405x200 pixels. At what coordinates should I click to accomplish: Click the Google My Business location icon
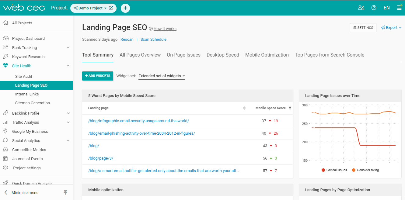pos(5,131)
